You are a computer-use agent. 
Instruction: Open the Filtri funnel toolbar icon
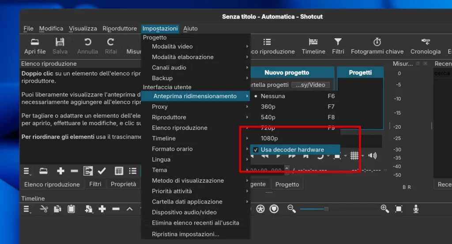[338, 42]
